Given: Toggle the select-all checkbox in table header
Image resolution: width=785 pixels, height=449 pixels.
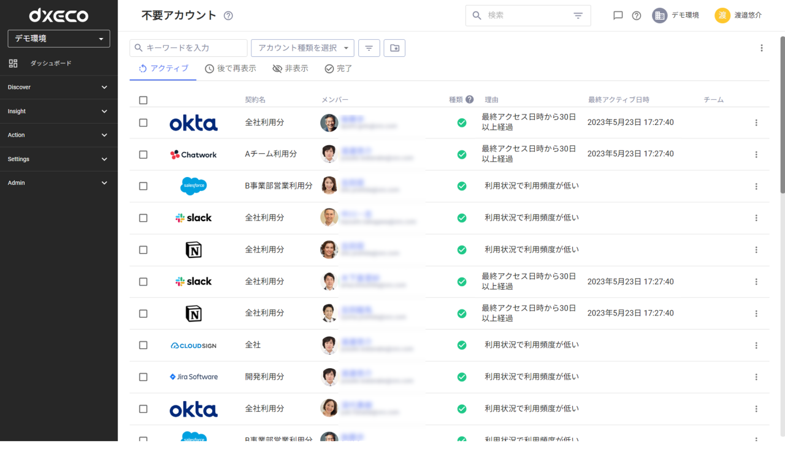Looking at the screenshot, I should pos(144,100).
